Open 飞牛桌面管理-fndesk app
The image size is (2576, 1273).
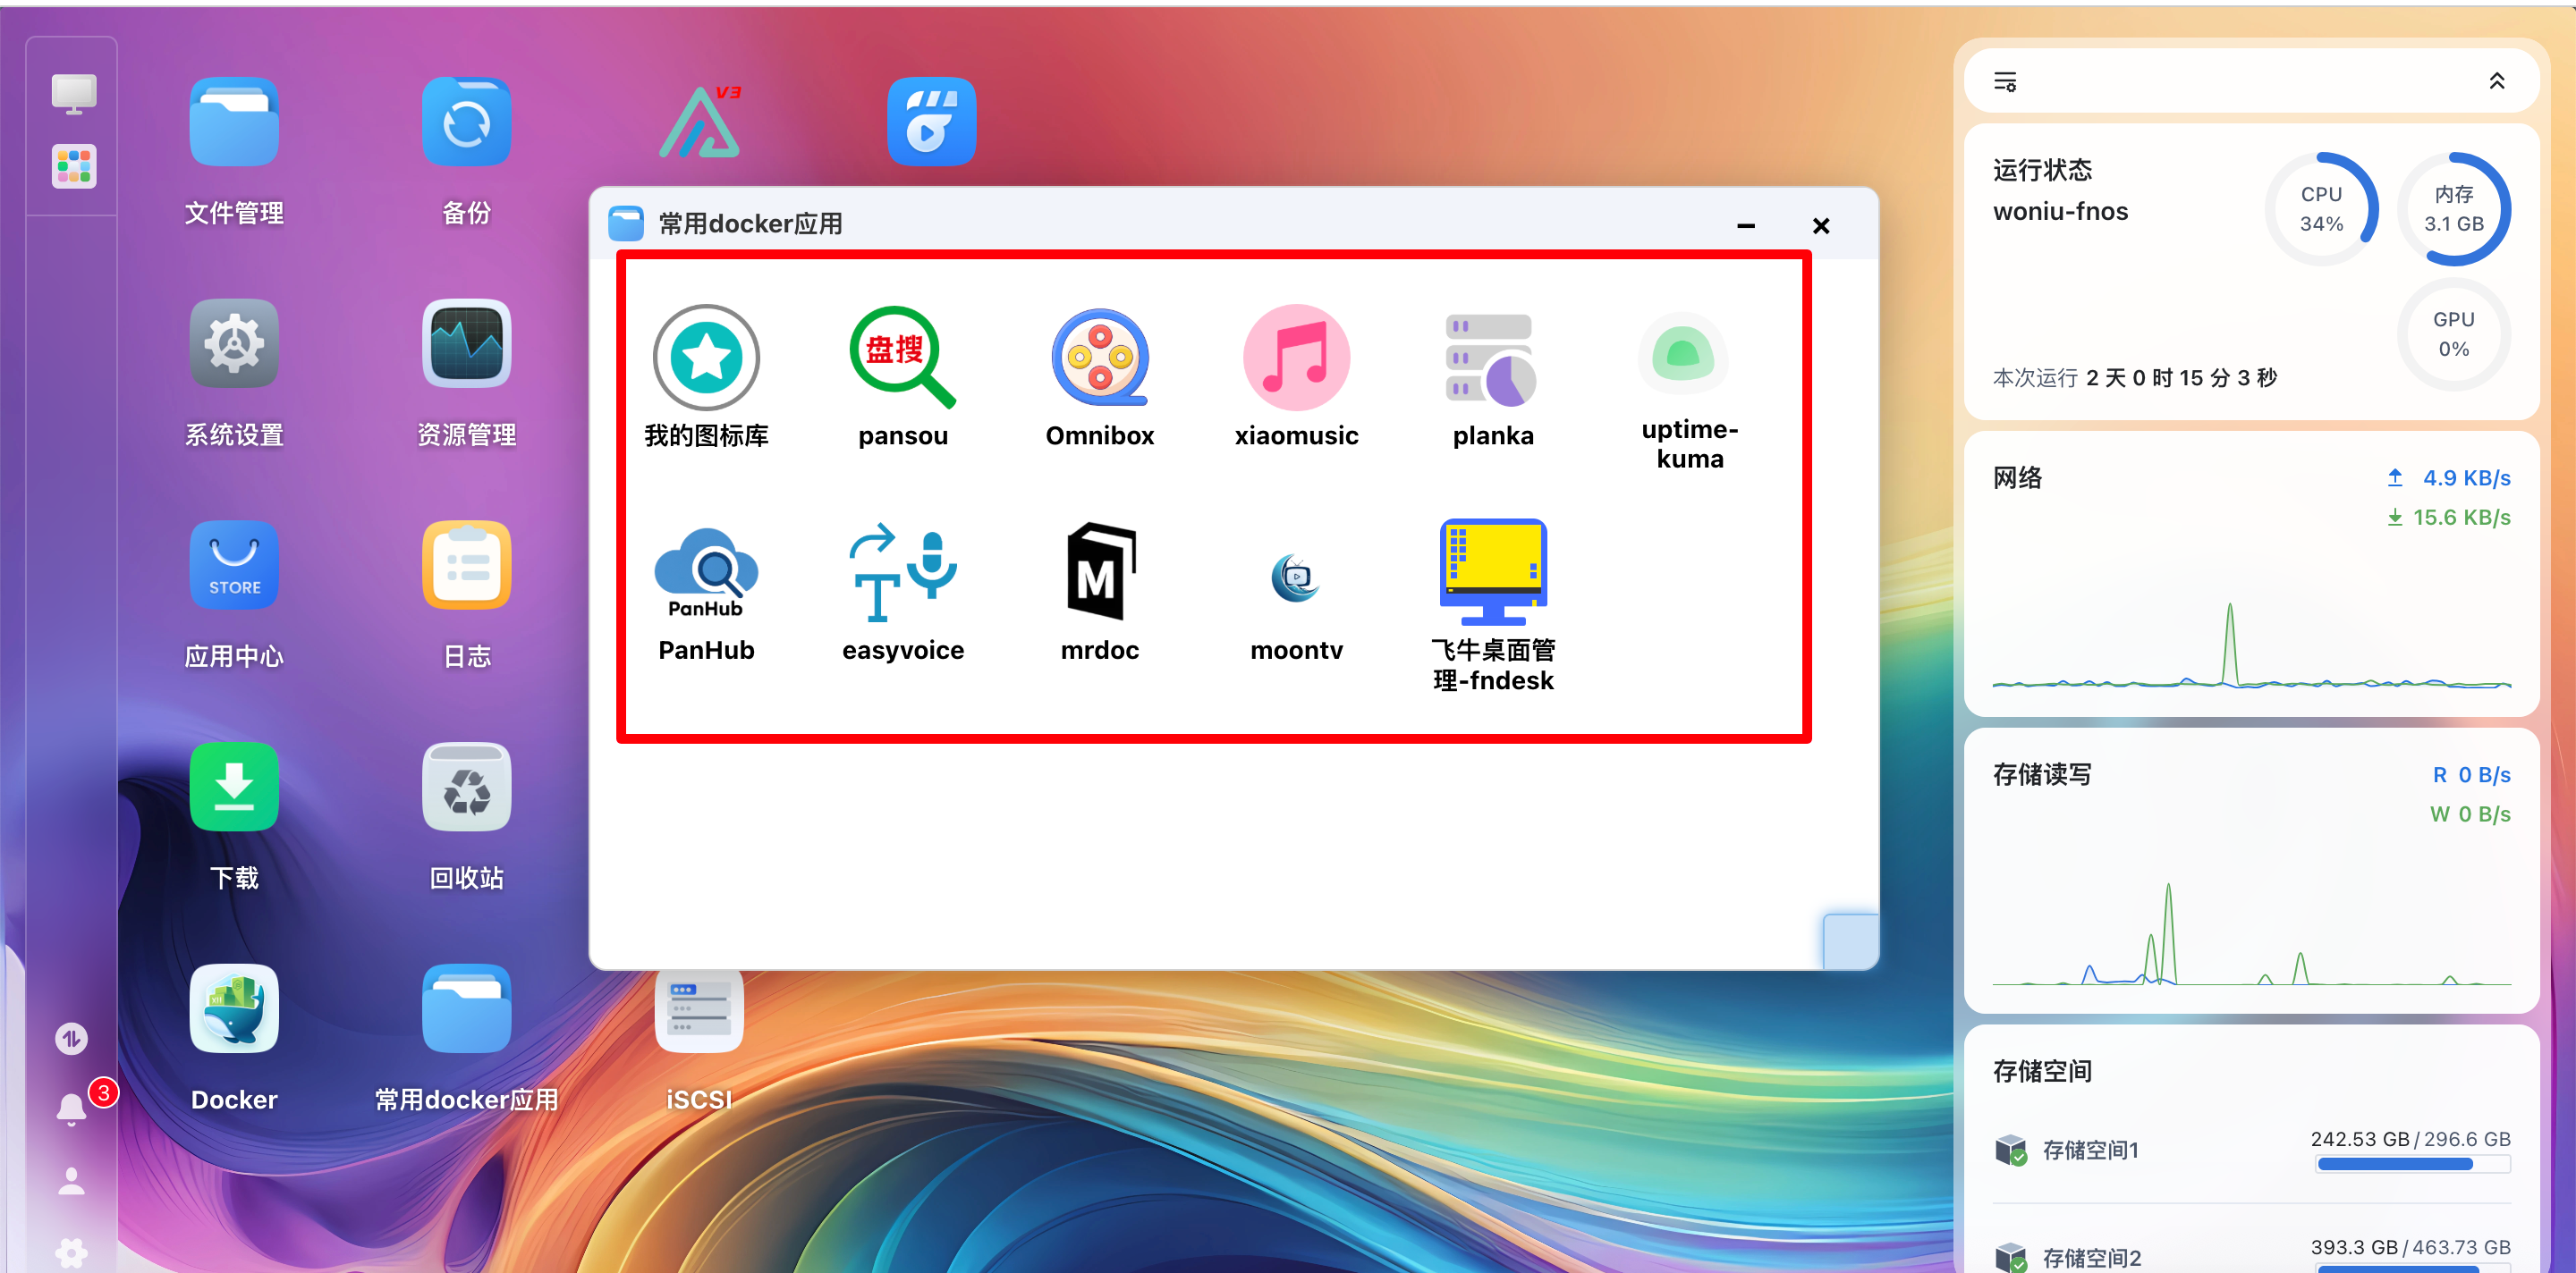tap(1492, 572)
